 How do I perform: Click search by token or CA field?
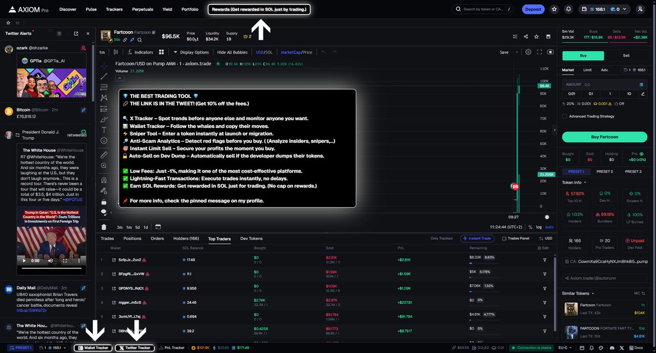coord(483,9)
